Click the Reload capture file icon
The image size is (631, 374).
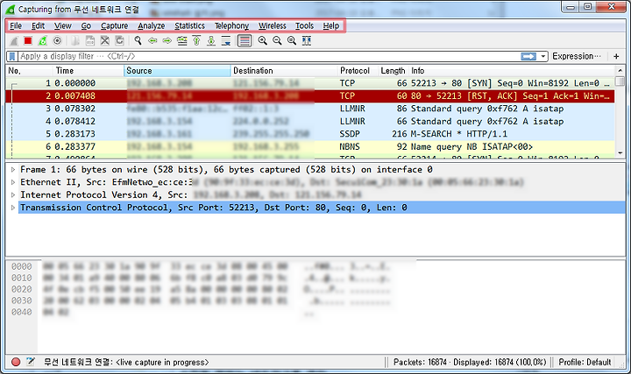(x=119, y=40)
